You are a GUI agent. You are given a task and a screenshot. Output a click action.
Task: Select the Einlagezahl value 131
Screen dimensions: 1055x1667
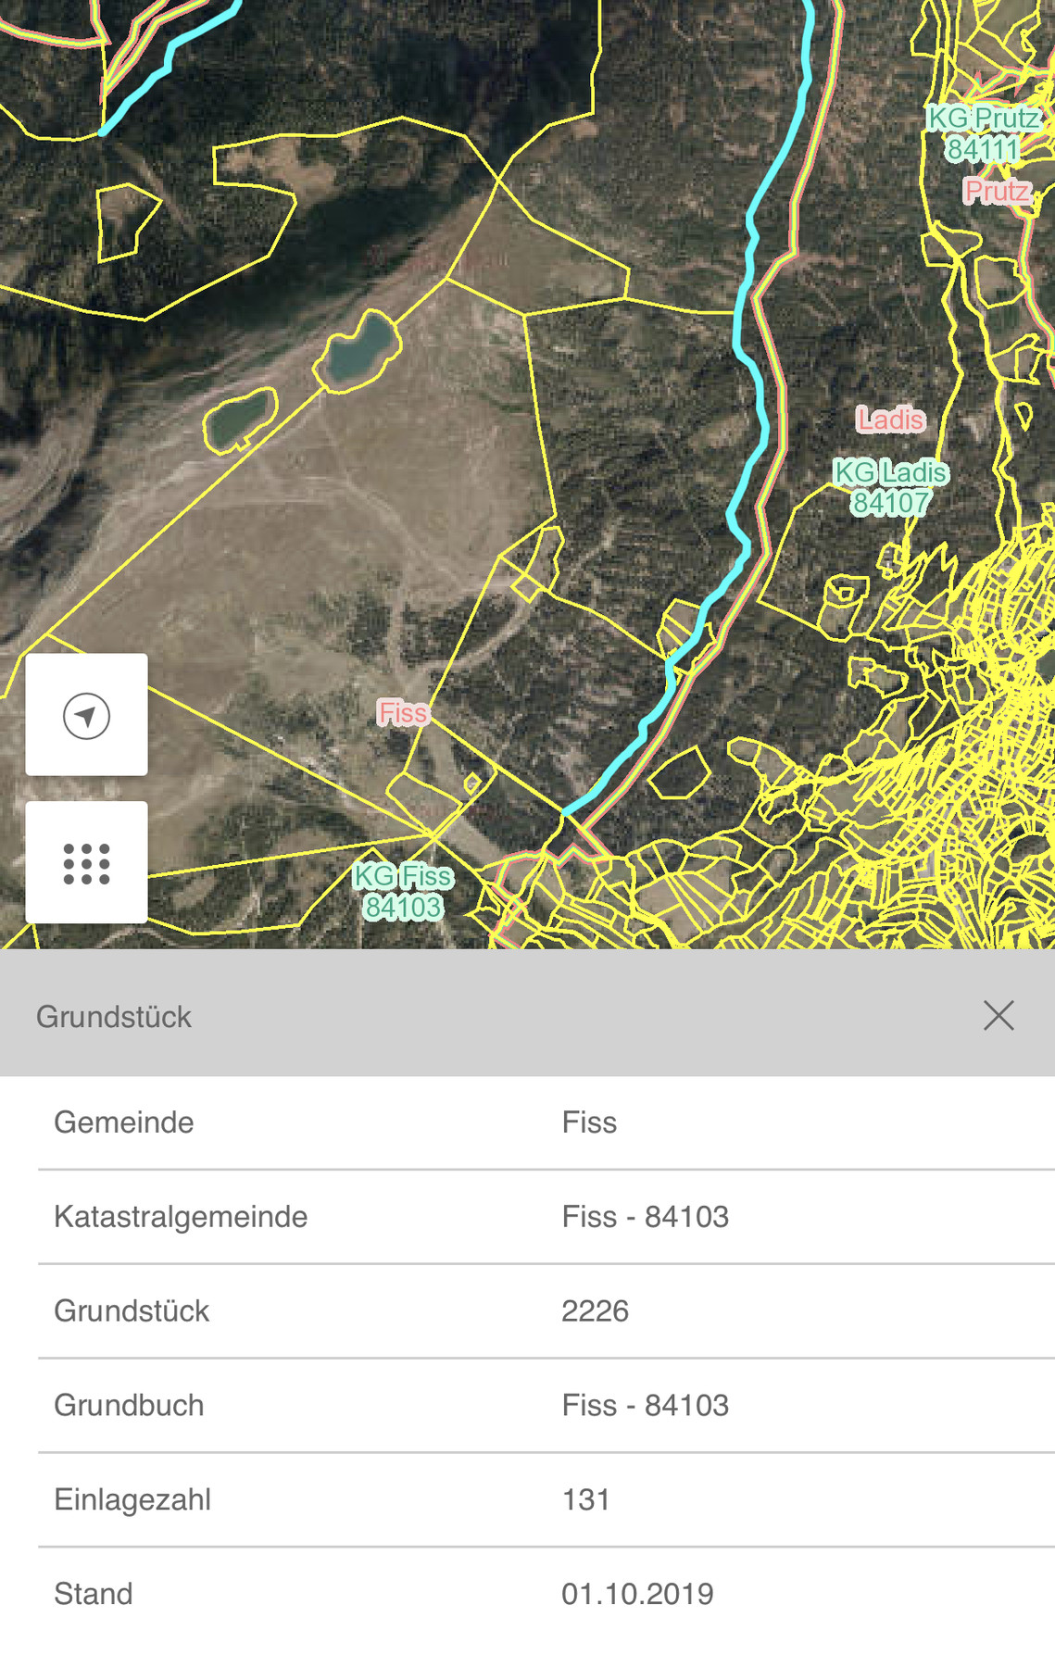click(x=585, y=1500)
